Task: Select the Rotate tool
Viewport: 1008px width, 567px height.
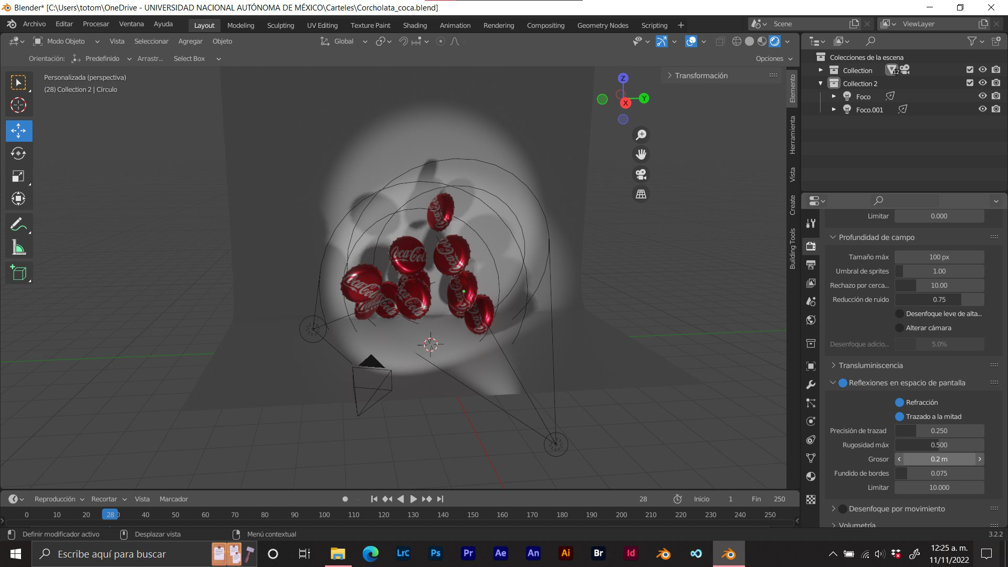Action: coord(19,153)
